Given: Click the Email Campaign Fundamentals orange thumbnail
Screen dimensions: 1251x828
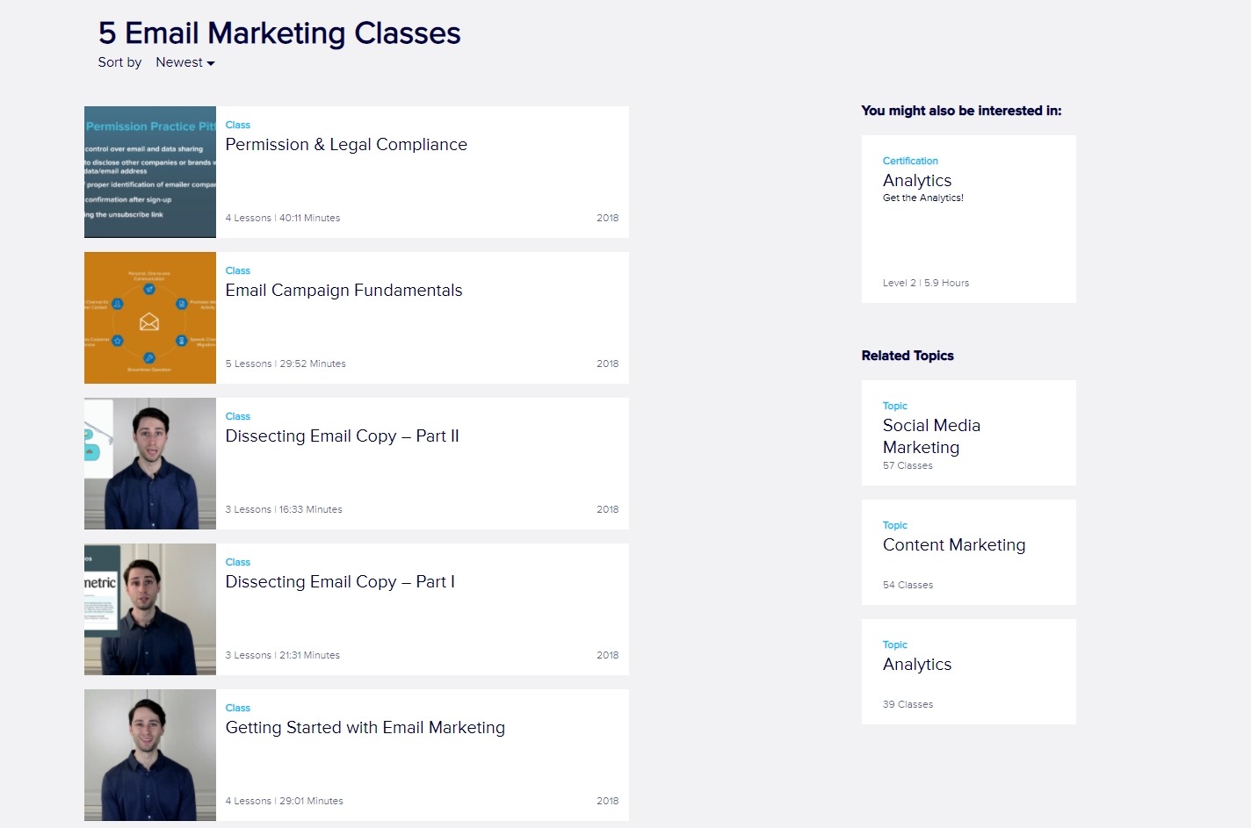Looking at the screenshot, I should [150, 318].
